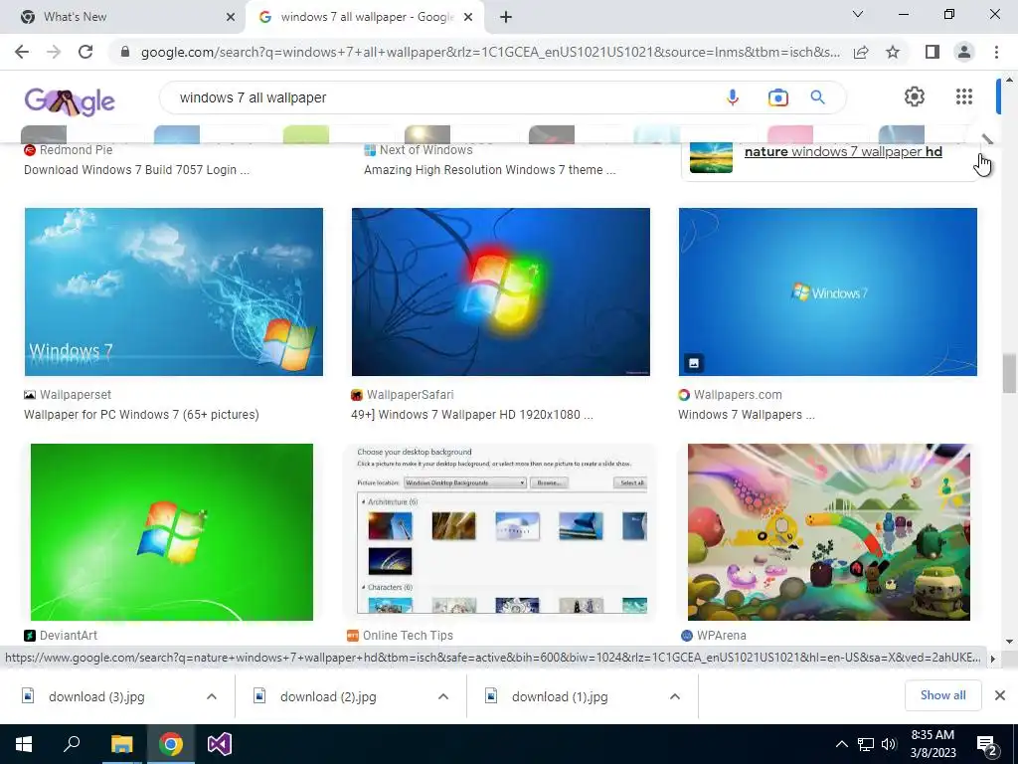Click the page vertical scrollbar thumb

point(1009,373)
